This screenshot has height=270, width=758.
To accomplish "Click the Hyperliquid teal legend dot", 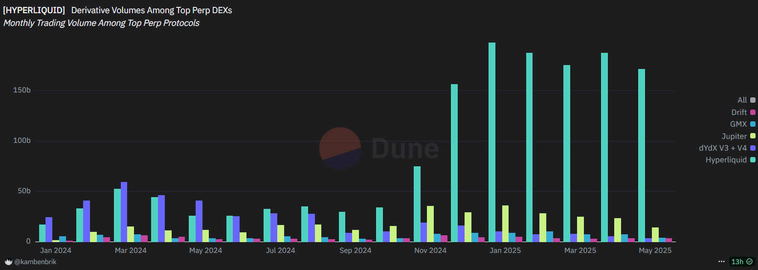I will click(754, 160).
